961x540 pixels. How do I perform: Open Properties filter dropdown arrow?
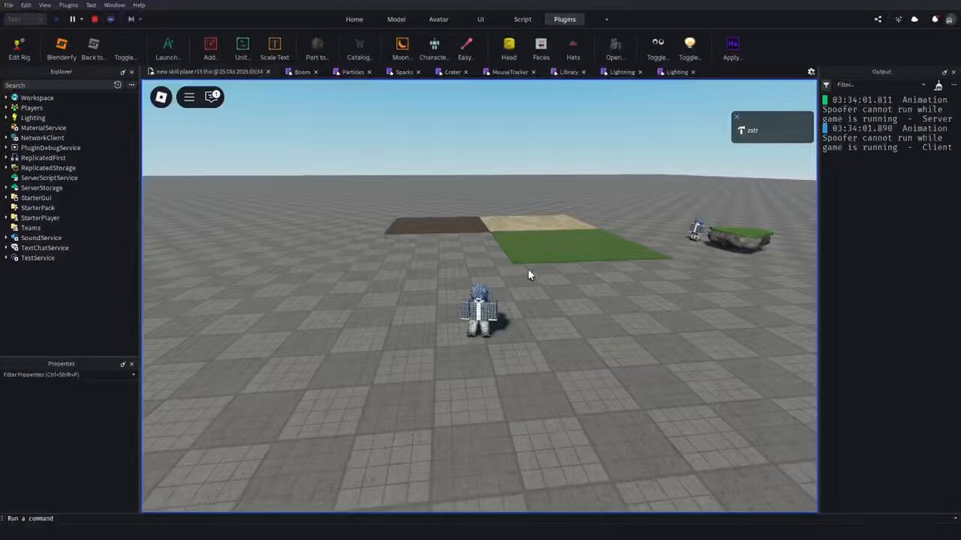[134, 374]
